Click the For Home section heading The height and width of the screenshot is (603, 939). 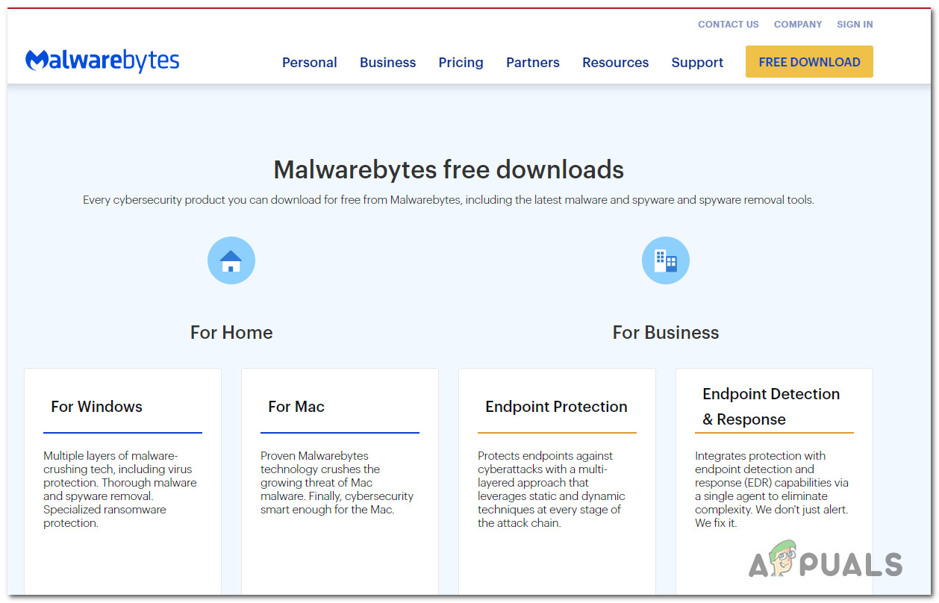click(x=231, y=333)
